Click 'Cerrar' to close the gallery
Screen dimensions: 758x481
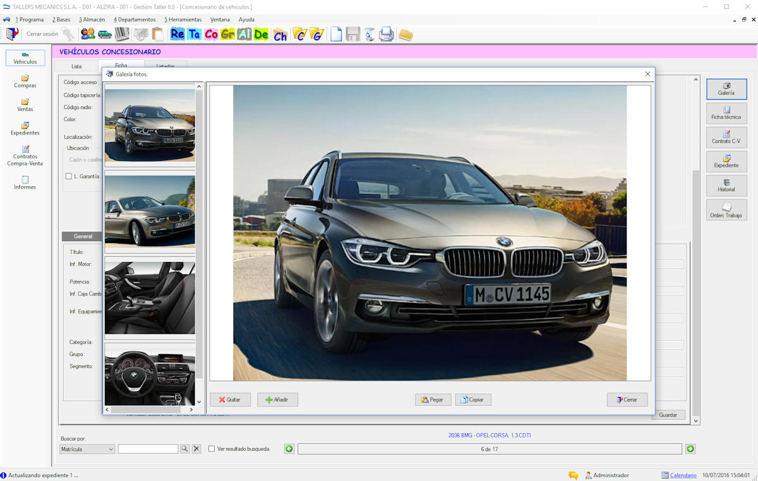(x=627, y=400)
